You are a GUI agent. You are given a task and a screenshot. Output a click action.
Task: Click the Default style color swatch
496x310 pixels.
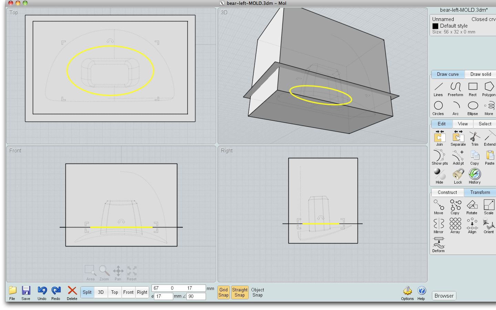tap(435, 26)
